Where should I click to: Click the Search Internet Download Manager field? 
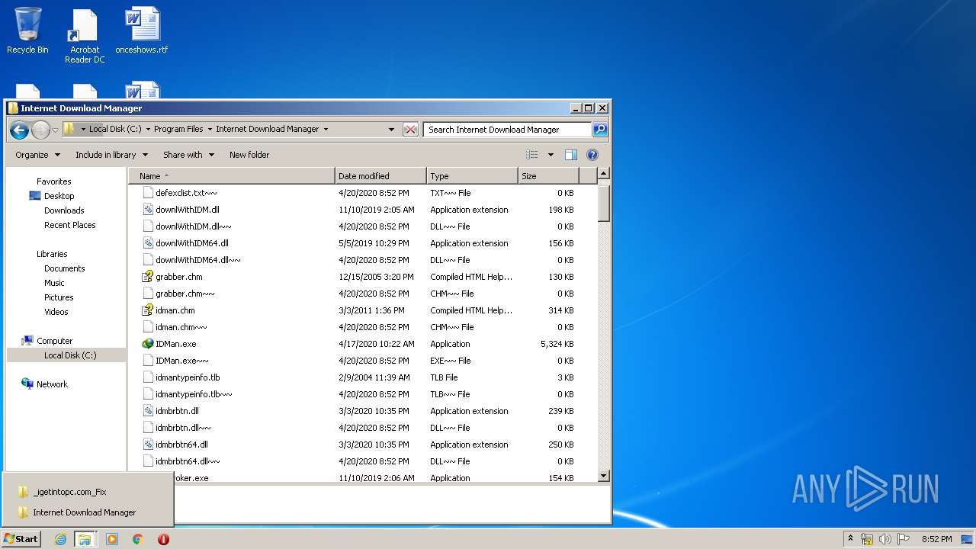(507, 130)
